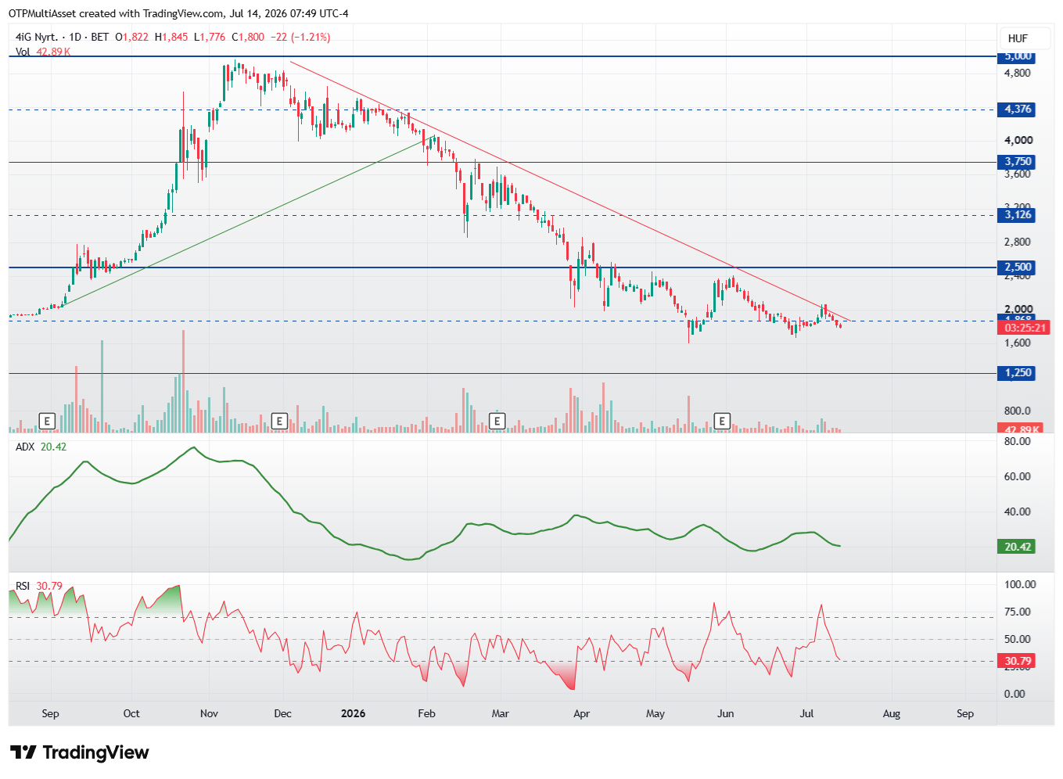Click the 2,500 horizontal level label
Image resolution: width=1063 pixels, height=779 pixels.
tap(1018, 267)
